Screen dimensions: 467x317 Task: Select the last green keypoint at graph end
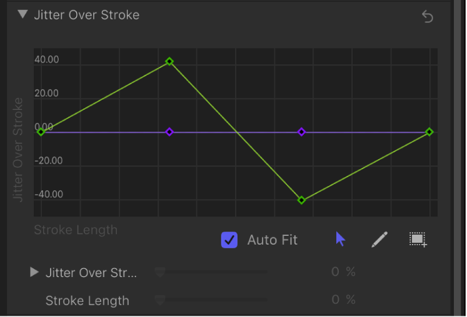(x=429, y=132)
